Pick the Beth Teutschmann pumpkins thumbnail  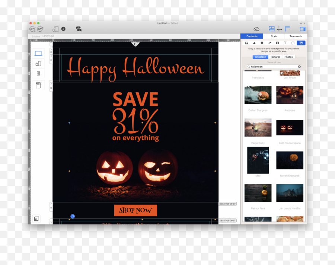point(290,128)
